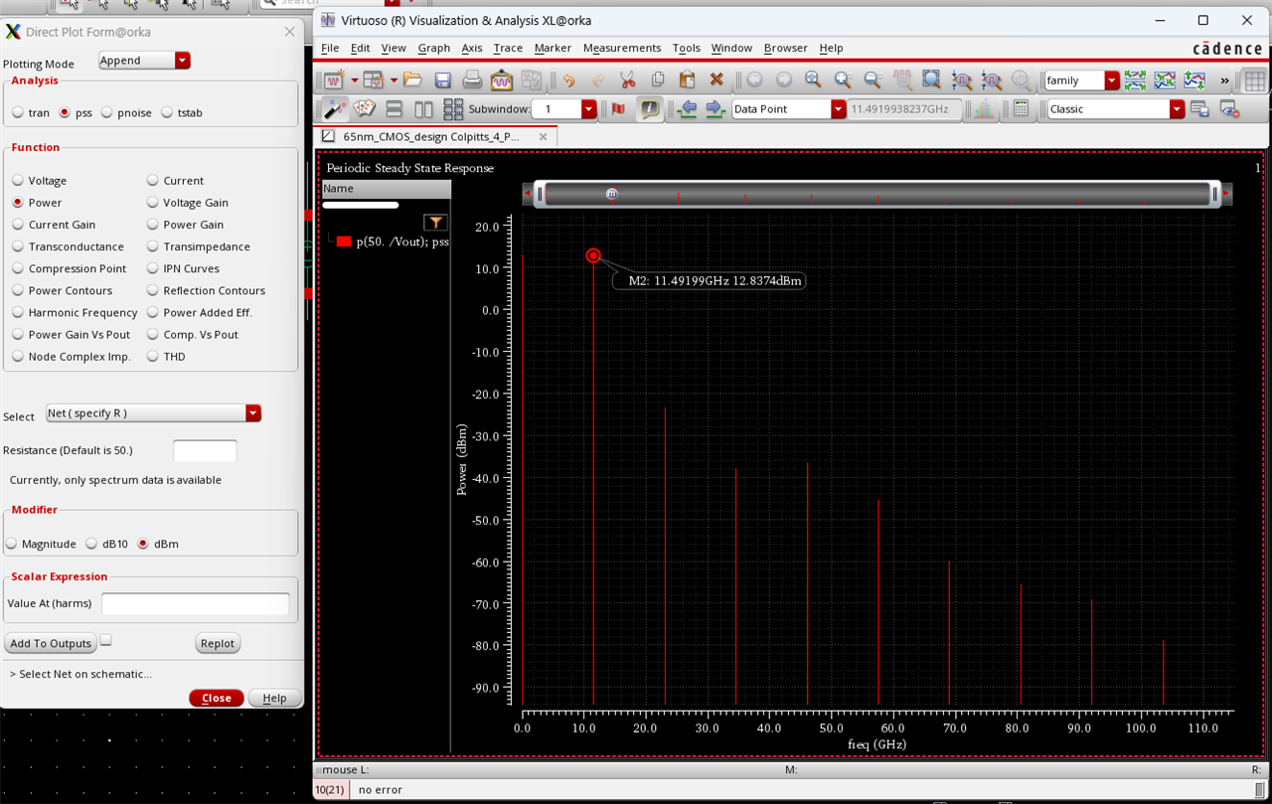Click the open folder icon in toolbar
The image size is (1272, 804).
pyautogui.click(x=412, y=80)
